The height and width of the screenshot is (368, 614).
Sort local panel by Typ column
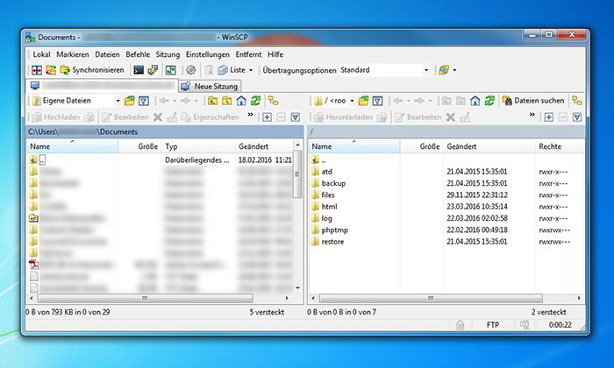pos(198,146)
